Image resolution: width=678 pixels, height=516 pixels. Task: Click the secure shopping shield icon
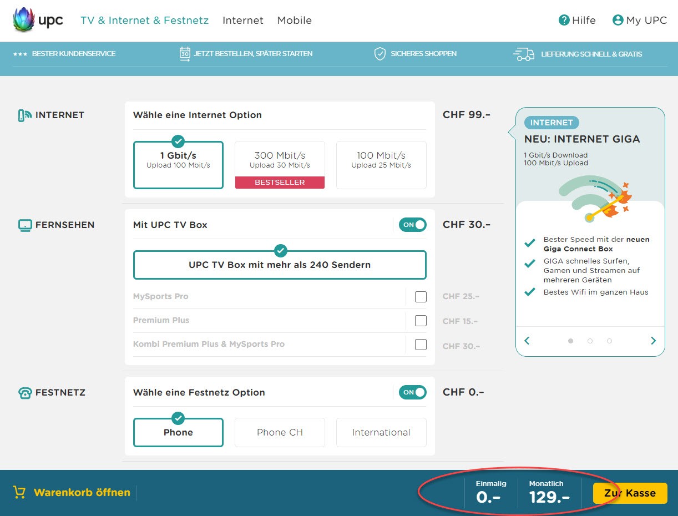[380, 54]
